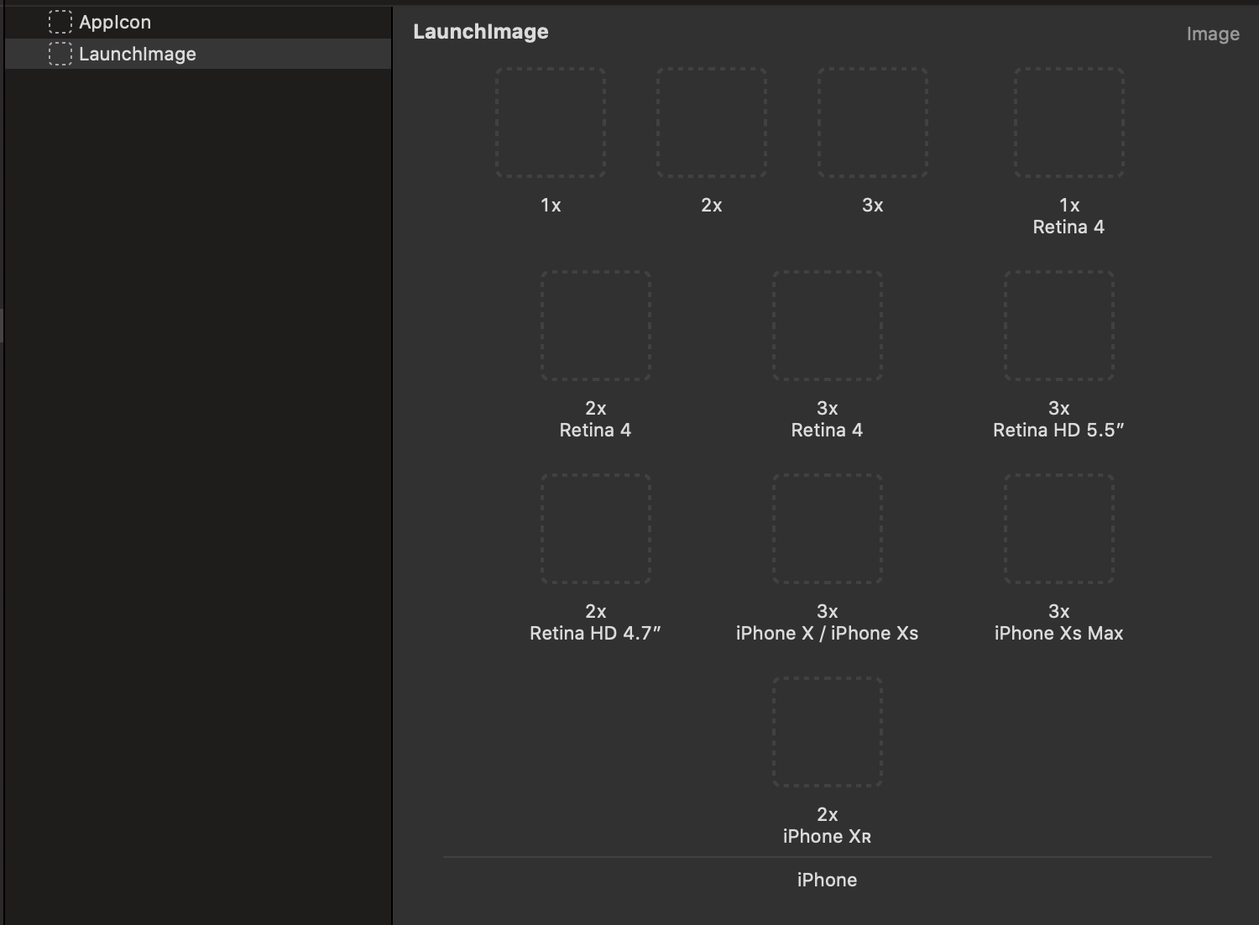
Task: Select the 3x Retina 4 image slot
Action: [828, 326]
